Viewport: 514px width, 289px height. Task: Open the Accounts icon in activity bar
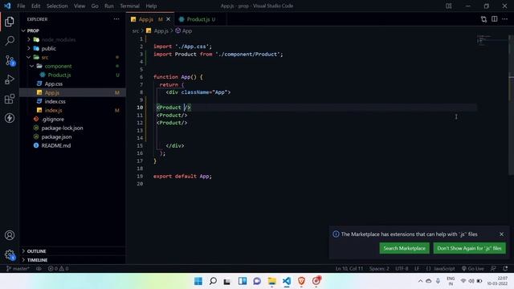10,235
